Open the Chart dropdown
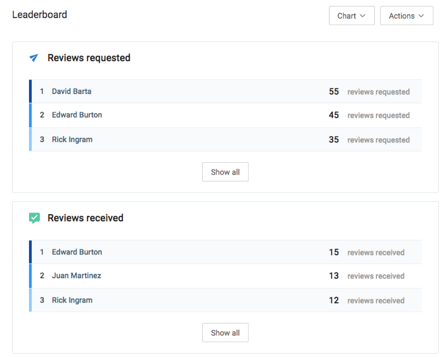Screen dimensions: 447x357 (351, 16)
